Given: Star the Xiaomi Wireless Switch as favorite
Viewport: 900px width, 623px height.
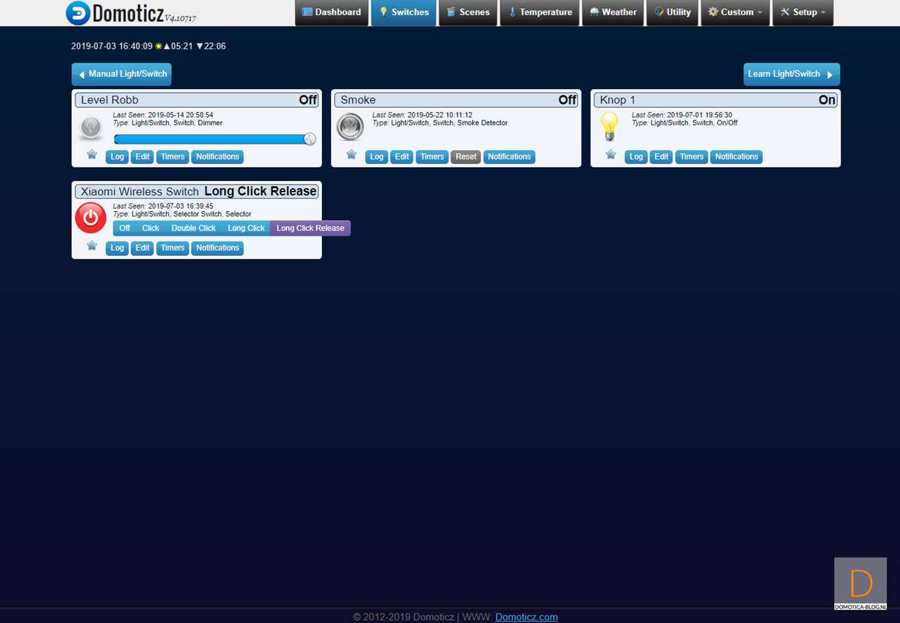Looking at the screenshot, I should tap(91, 245).
